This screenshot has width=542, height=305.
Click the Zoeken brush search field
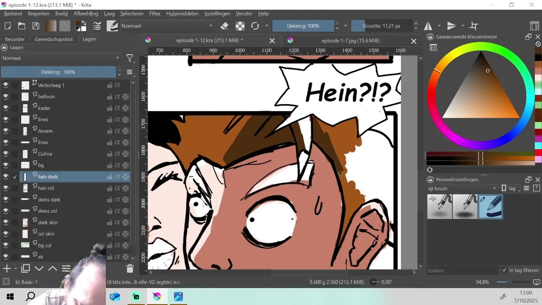click(462, 270)
